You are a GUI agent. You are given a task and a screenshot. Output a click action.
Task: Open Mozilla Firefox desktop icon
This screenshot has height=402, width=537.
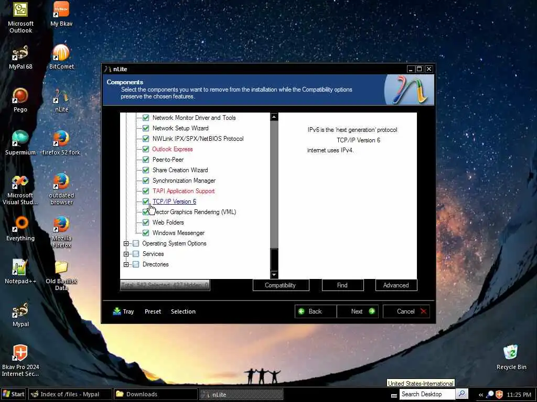(x=61, y=232)
